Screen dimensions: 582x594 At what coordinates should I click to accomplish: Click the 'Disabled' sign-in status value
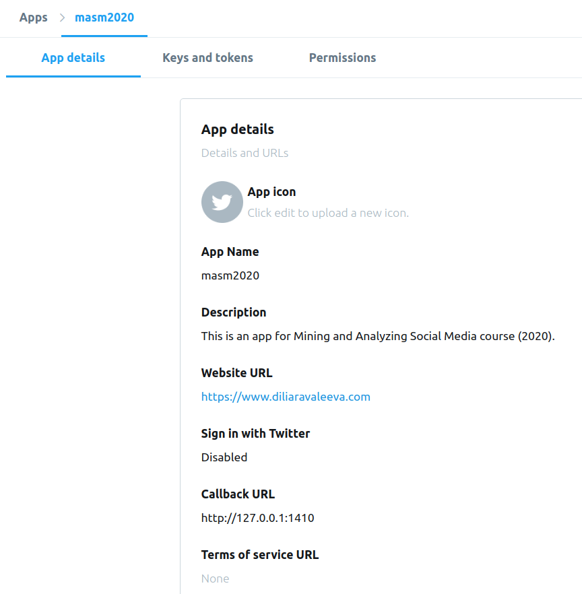click(224, 457)
